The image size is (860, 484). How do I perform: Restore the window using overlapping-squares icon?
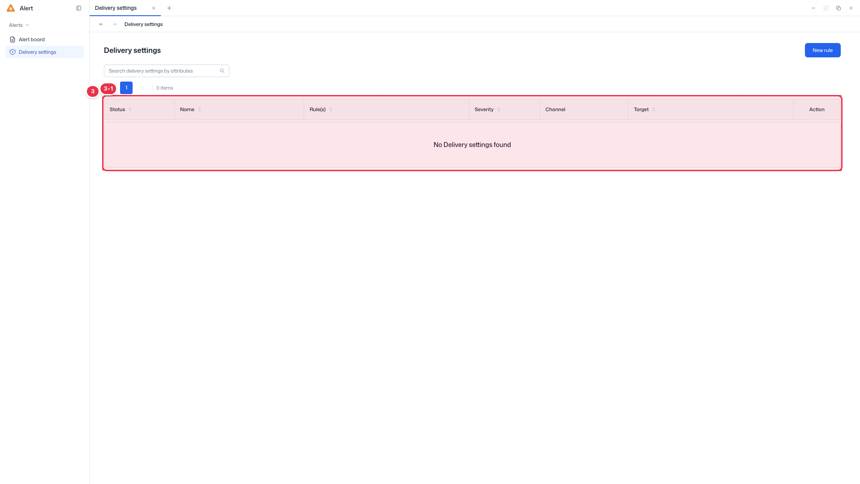(x=838, y=8)
